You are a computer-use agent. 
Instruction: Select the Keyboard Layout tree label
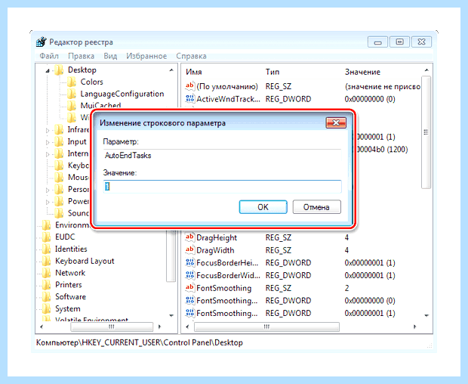[x=85, y=261]
